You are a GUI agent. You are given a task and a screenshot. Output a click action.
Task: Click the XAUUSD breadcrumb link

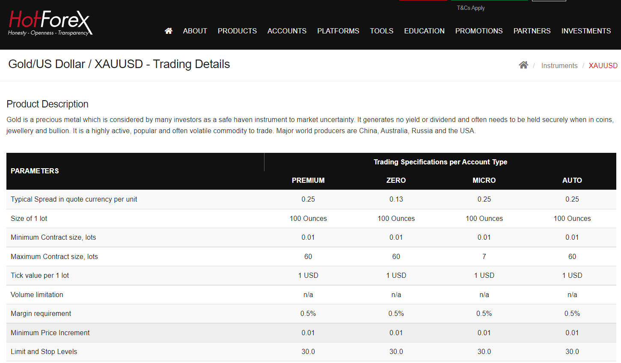coord(603,65)
